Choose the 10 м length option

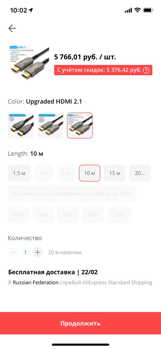90,173
